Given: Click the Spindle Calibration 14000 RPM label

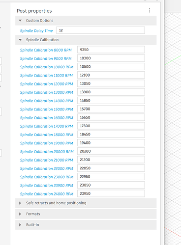Looking at the screenshot, I should click(47, 101).
